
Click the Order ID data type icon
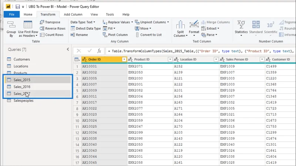click(84, 59)
